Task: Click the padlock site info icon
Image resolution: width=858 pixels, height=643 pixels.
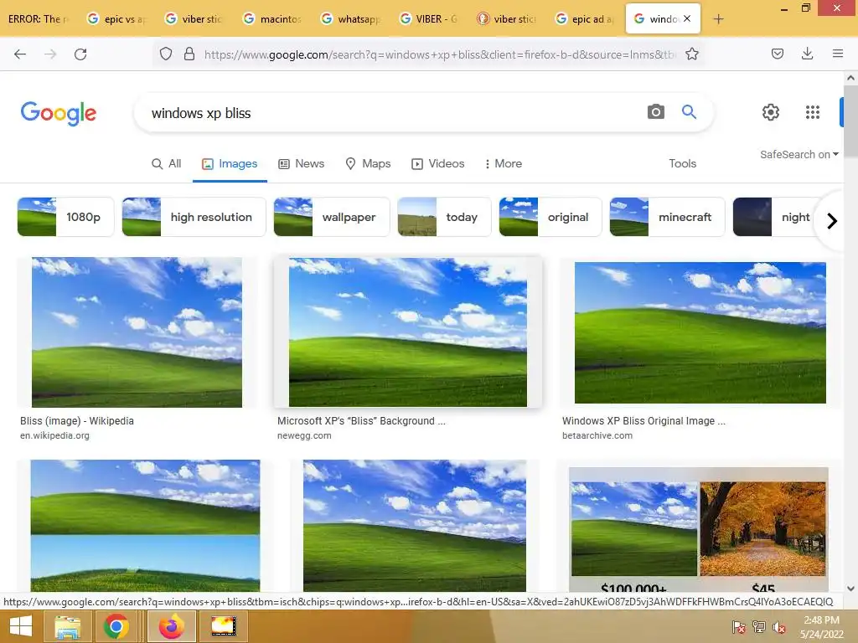Action: 189,54
